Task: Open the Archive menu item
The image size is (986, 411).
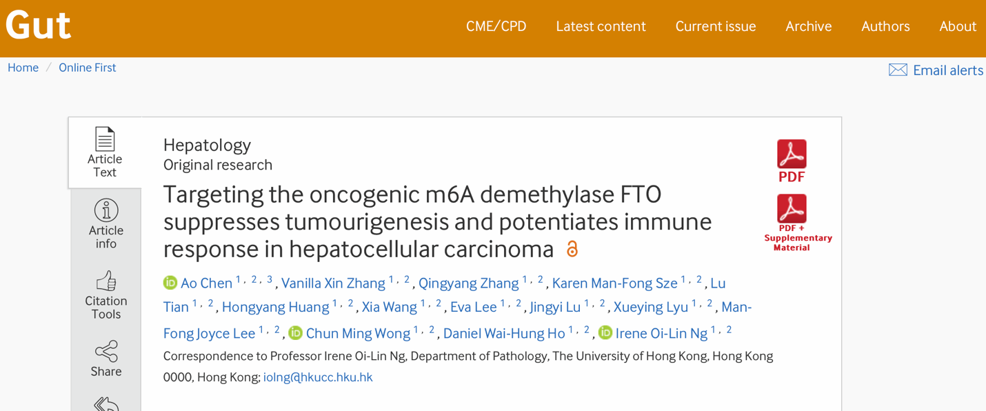Action: click(x=808, y=26)
